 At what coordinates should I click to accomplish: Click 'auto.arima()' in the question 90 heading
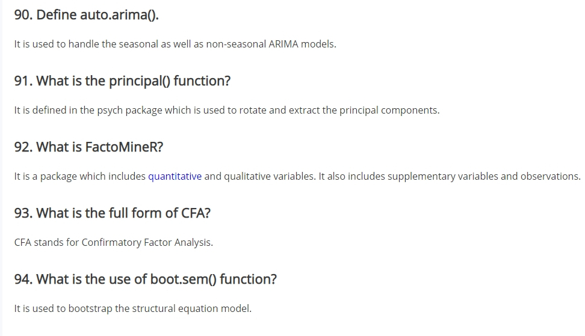click(119, 15)
